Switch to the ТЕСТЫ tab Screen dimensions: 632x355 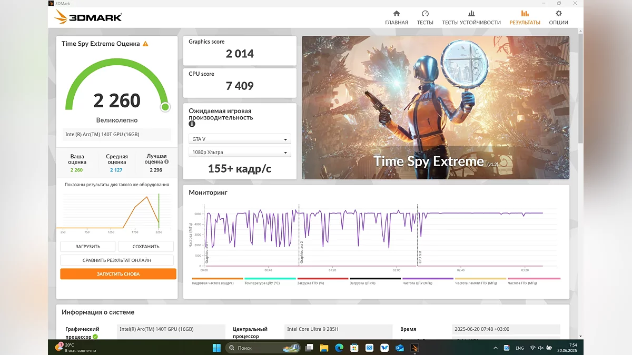point(425,17)
